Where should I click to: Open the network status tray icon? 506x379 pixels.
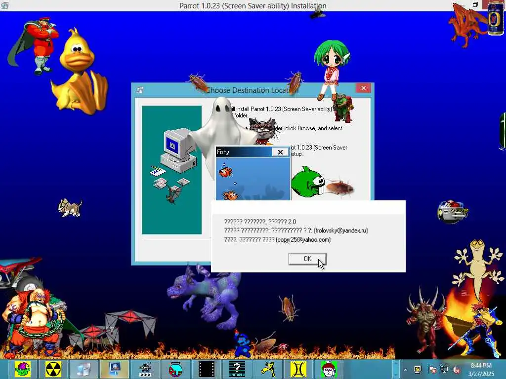pos(444,370)
